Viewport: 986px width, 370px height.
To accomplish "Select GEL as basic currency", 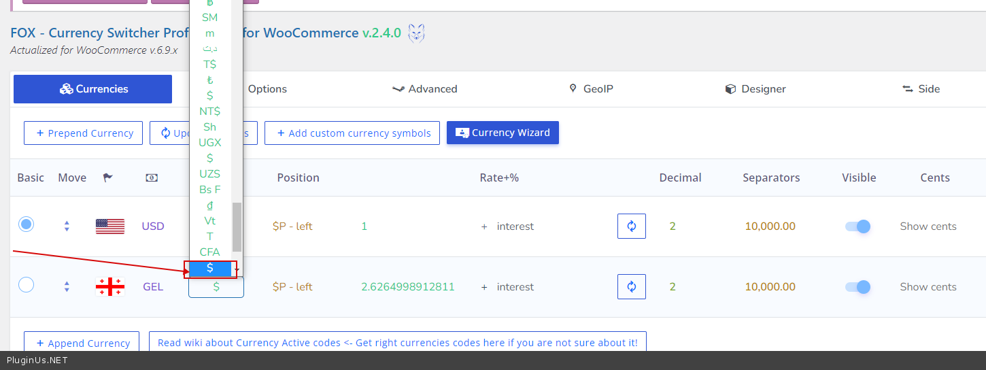I will tap(27, 285).
